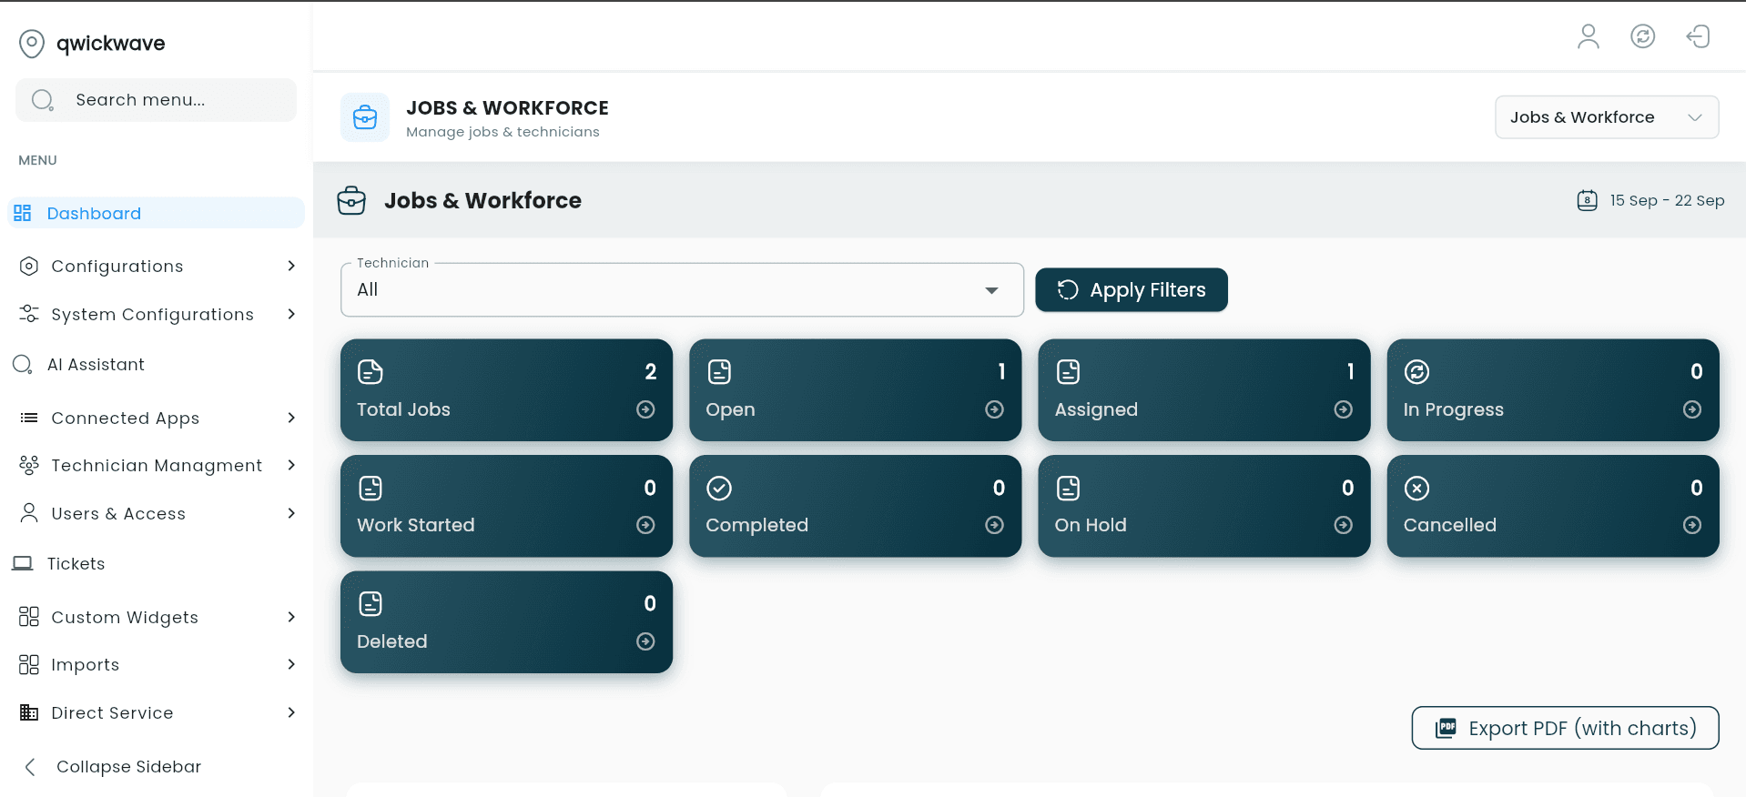Viewport: 1746px width, 797px height.
Task: Click the refresh sync icon in header
Action: 1642,36
